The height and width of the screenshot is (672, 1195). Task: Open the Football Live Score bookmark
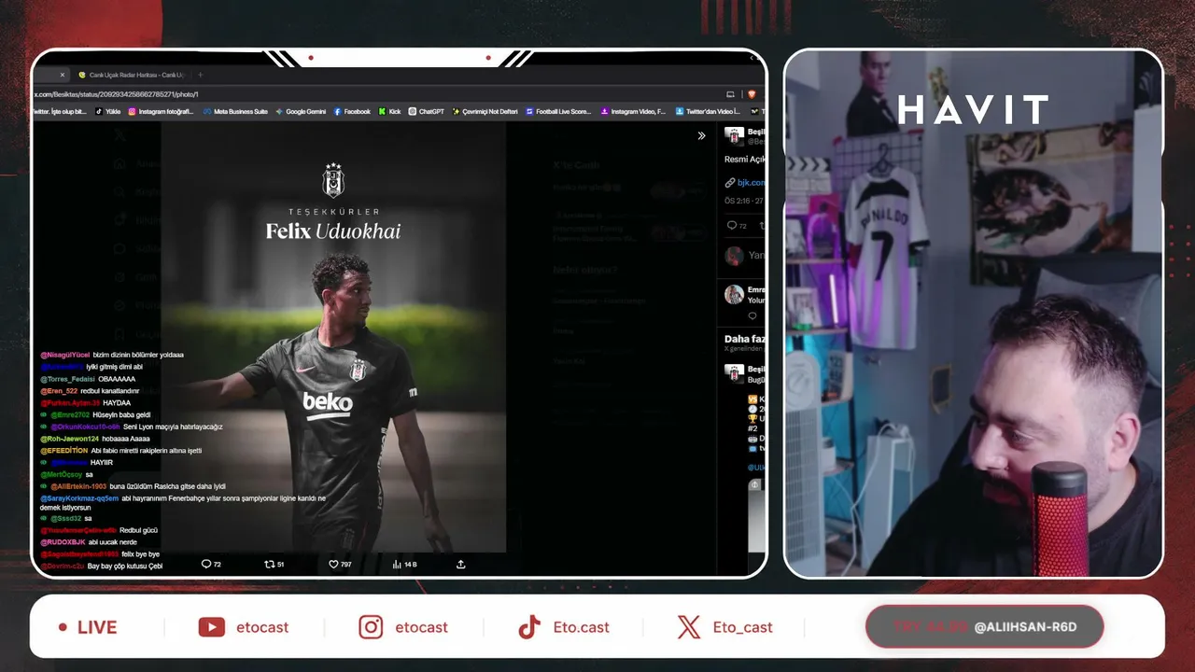coord(558,111)
